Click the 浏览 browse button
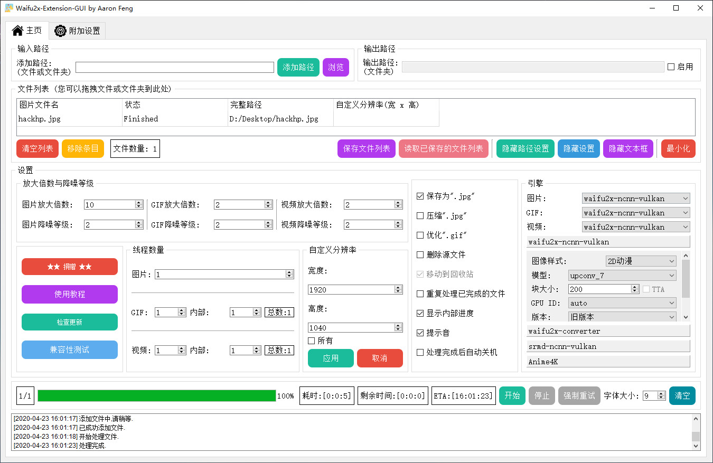The image size is (713, 463). (336, 67)
